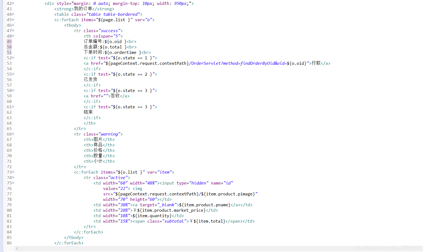Click "${item.product.pname}" expression
Image resolution: width=423 pixels, height=252 pixels.
[205, 205]
